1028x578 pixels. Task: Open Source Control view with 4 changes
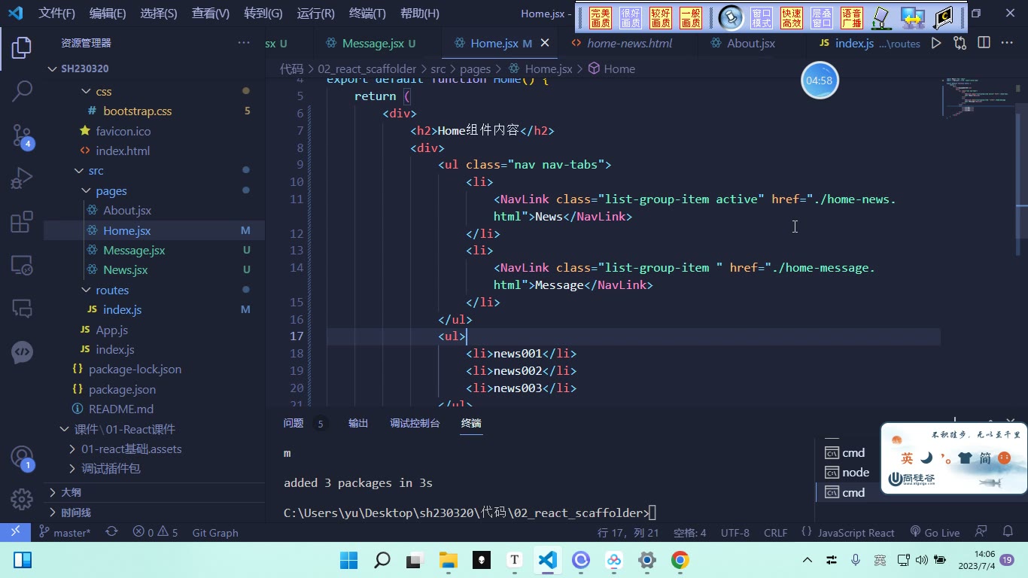tap(22, 136)
